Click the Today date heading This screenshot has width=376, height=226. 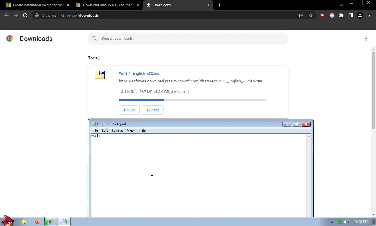pos(94,58)
